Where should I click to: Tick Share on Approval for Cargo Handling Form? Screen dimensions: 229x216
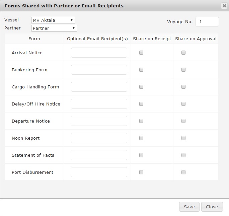coord(183,87)
